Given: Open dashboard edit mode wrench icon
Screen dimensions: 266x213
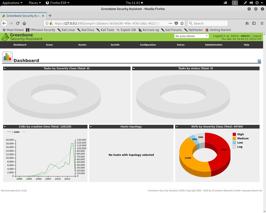Looking at the screenshot, I should pyautogui.click(x=259, y=61).
